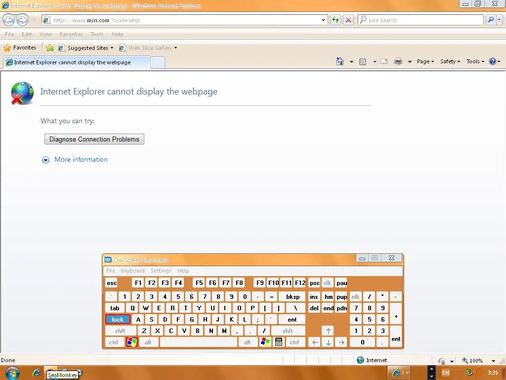Click the left arrow key on keyboard

[x=315, y=342]
